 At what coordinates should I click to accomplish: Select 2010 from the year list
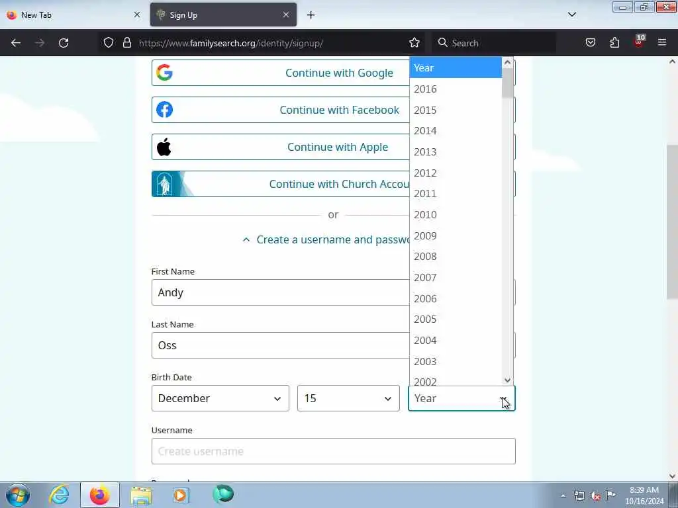coord(456,215)
